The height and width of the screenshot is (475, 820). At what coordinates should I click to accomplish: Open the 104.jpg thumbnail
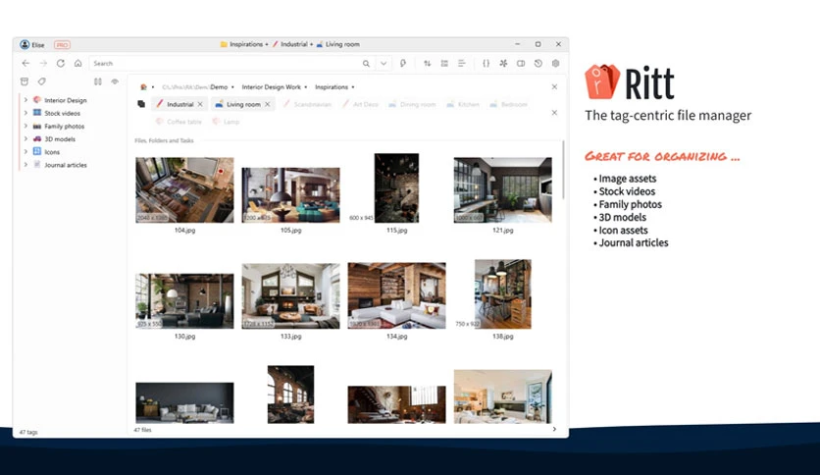[x=184, y=189]
